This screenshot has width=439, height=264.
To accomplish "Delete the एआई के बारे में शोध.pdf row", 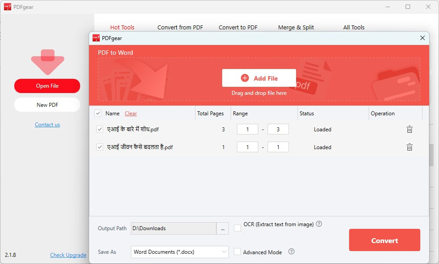I will pos(409,130).
